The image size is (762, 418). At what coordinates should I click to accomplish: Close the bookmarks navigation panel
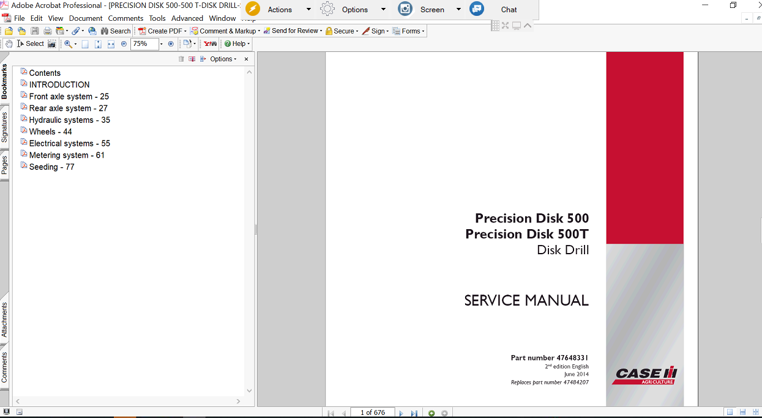pos(247,59)
